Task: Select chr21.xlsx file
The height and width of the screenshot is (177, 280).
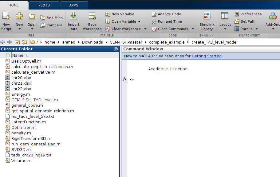Action: 21,83
